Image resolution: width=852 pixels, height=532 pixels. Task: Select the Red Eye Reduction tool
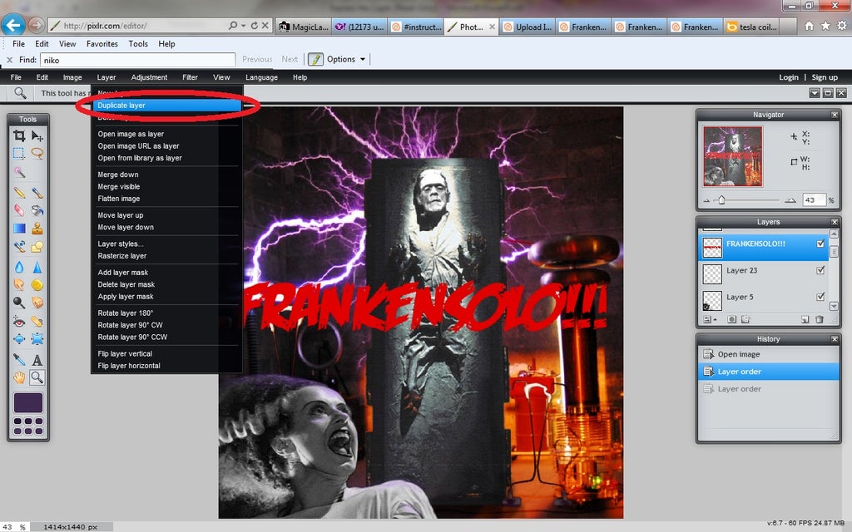pos(19,322)
